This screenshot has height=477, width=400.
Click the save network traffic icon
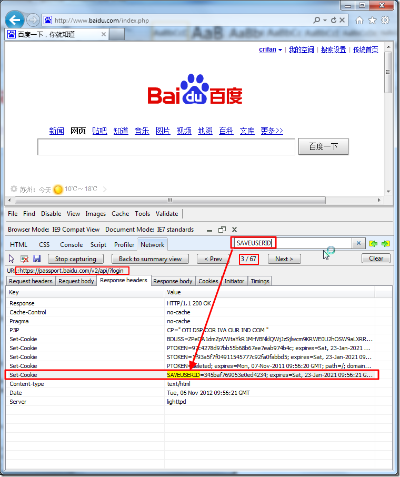coord(37,259)
